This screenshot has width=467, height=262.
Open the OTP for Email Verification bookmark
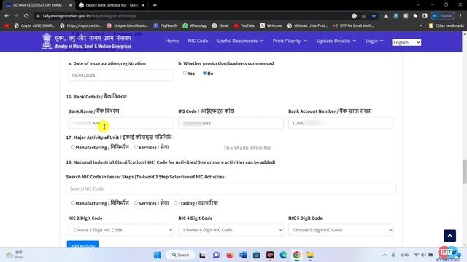coord(353,26)
